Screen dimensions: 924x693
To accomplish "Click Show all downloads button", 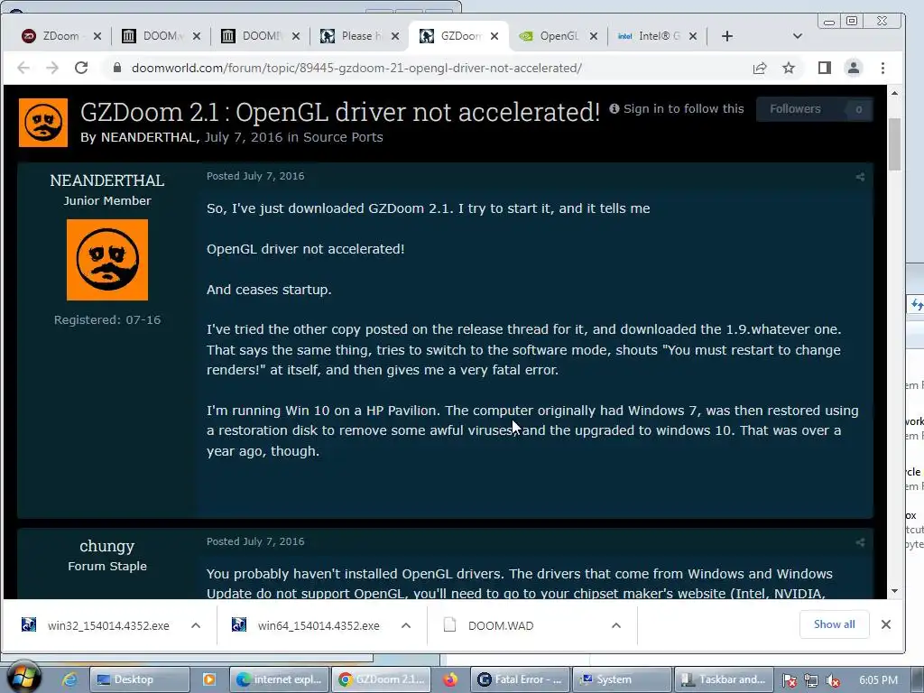I will 835,624.
